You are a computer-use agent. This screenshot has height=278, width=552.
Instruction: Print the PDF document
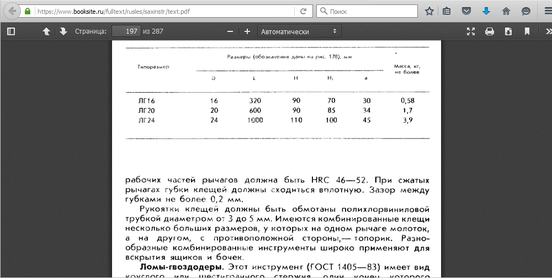489,31
